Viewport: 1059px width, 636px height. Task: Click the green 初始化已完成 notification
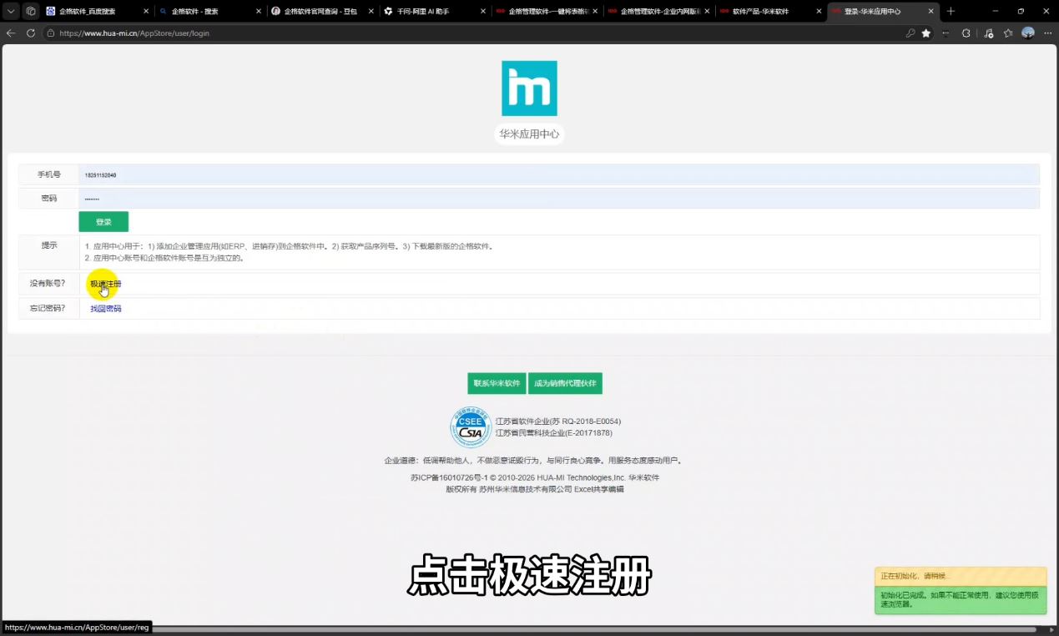(961, 600)
